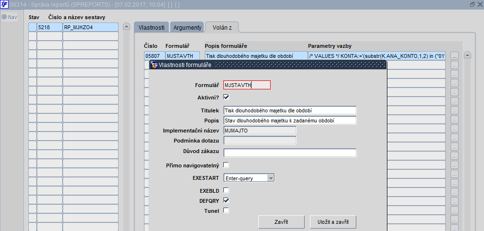The image size is (484, 231).
Task: Open the Vlastnosti tab
Action: coord(151,27)
